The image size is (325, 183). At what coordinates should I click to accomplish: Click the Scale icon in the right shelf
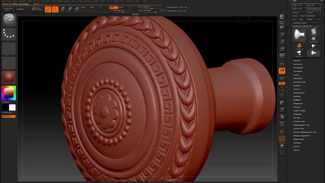pyautogui.click(x=282, y=110)
